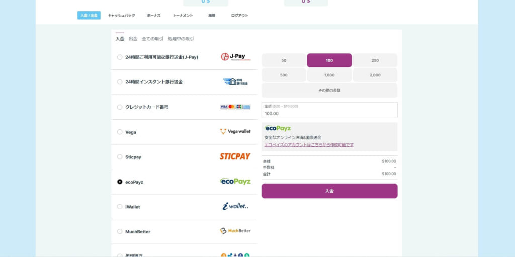Choose the 2,000 amount button
Image resolution: width=515 pixels, height=257 pixels.
(375, 75)
